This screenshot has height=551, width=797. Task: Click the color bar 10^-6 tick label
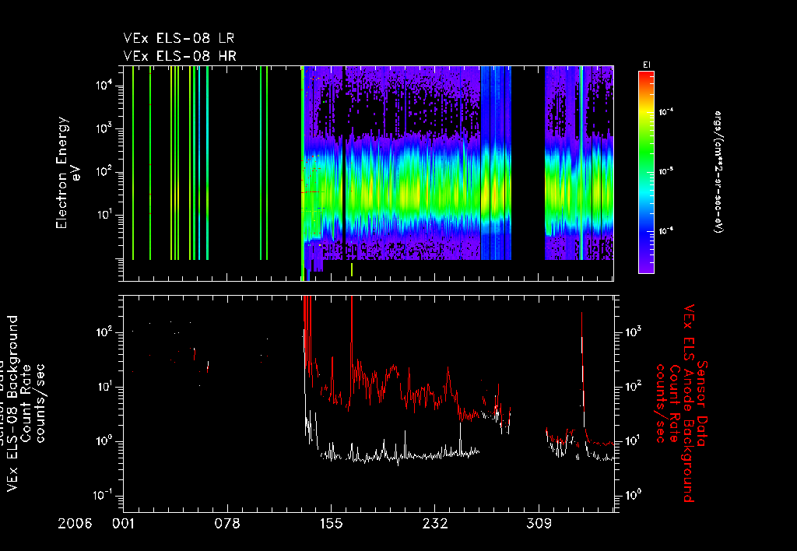coord(666,231)
